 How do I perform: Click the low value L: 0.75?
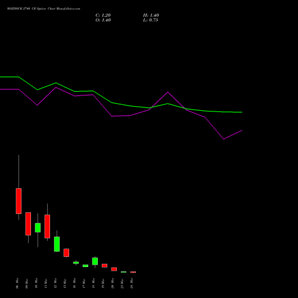[x=151, y=20]
